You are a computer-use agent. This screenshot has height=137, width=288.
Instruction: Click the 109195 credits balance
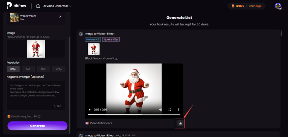(x=240, y=6)
